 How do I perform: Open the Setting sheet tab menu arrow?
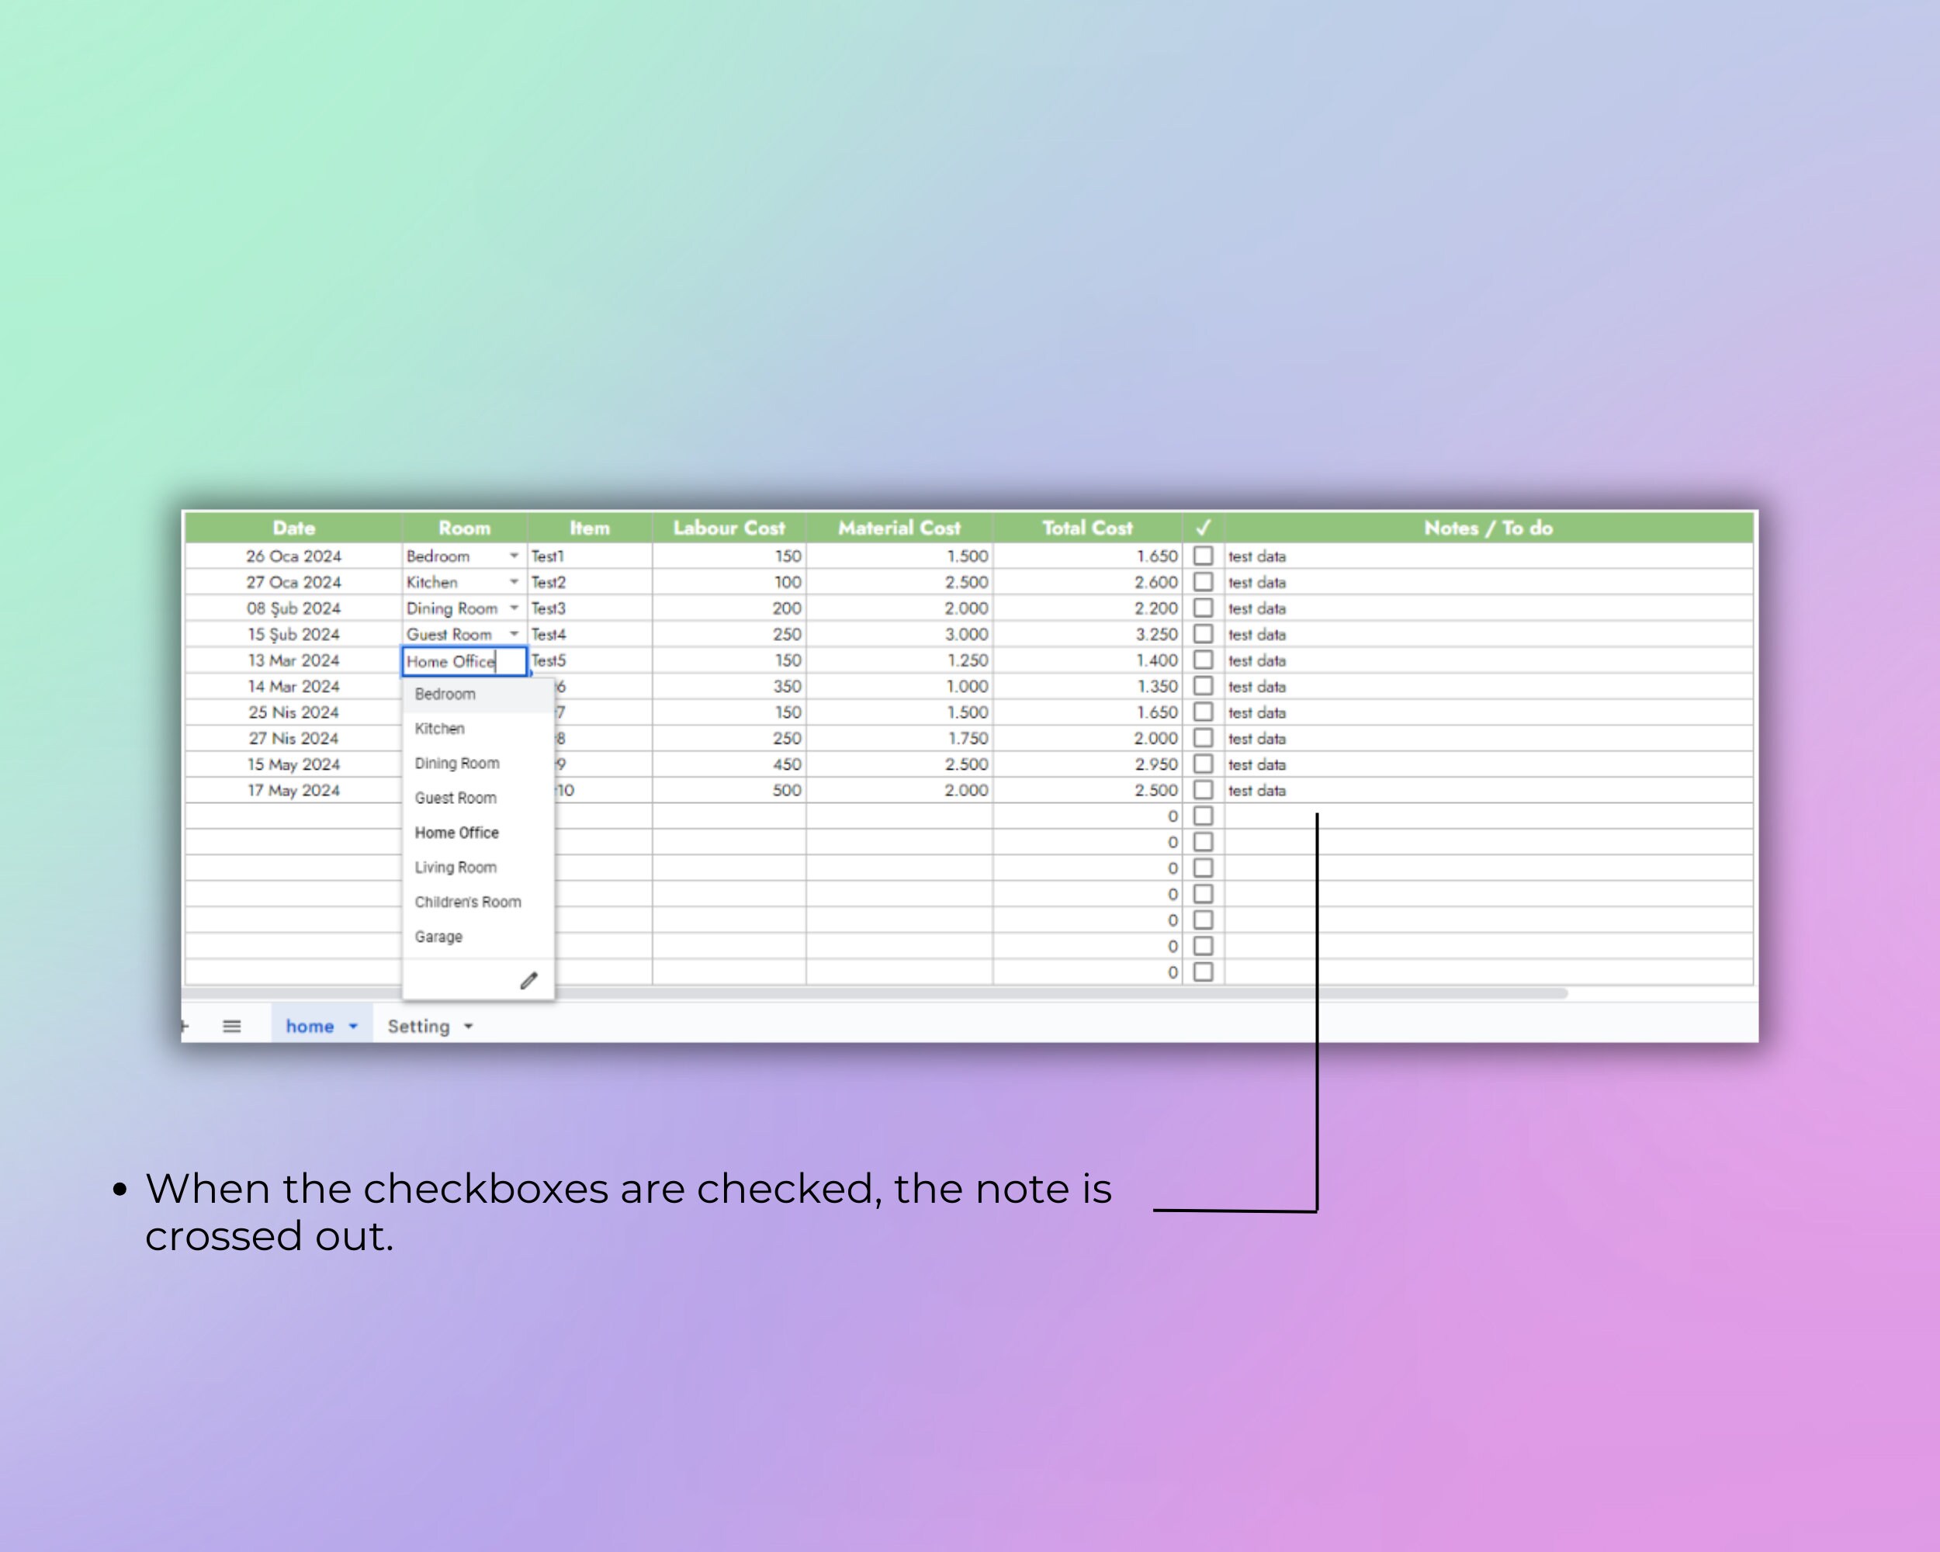tap(469, 1027)
